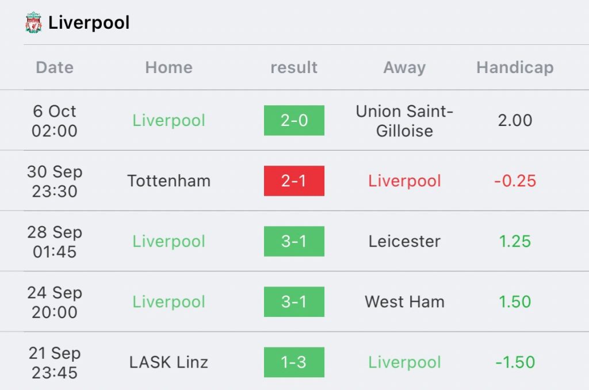Open the 3-1 result against Leicester
Image resolution: width=589 pixels, height=390 pixels.
294,241
